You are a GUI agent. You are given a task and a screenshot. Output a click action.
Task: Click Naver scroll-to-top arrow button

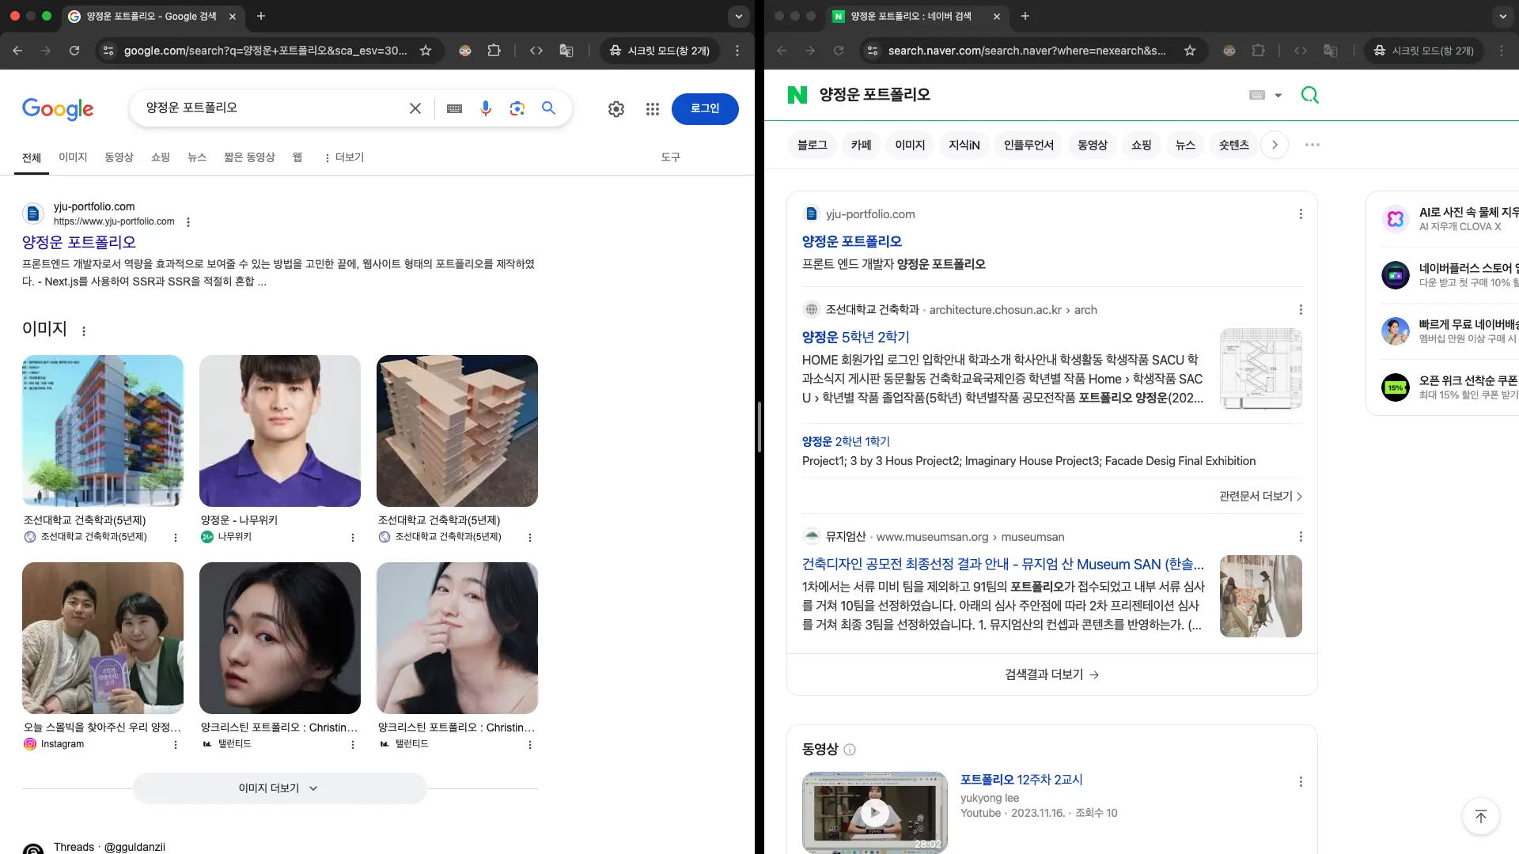1481,816
